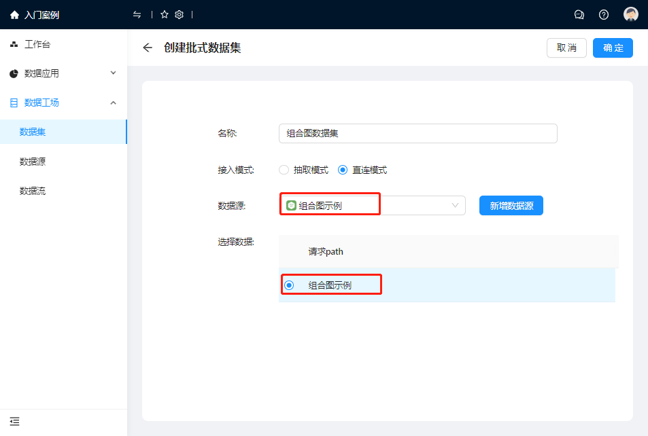Click the switch arrows icon in top bar
Image resolution: width=648 pixels, height=436 pixels.
coord(137,15)
